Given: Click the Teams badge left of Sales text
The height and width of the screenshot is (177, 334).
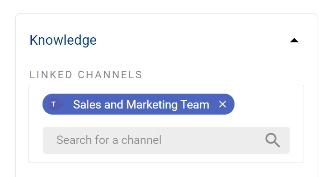Looking at the screenshot, I should pyautogui.click(x=56, y=104).
